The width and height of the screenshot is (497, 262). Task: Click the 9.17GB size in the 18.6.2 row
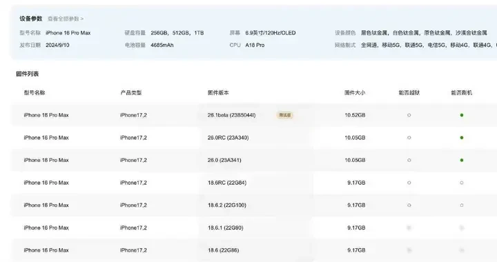tap(356, 205)
